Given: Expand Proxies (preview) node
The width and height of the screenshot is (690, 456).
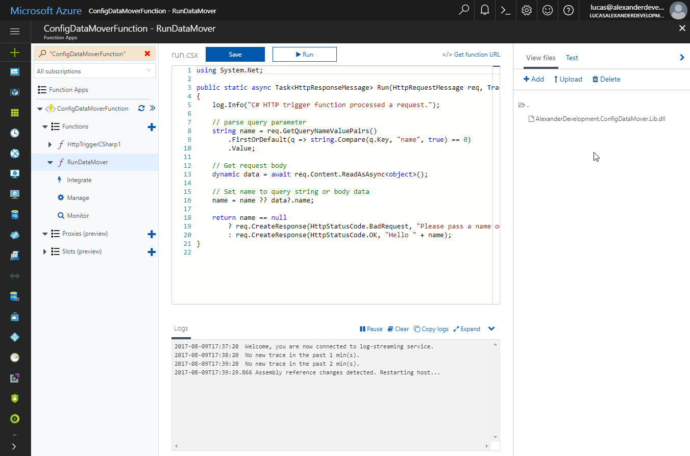Looking at the screenshot, I should (x=45, y=234).
